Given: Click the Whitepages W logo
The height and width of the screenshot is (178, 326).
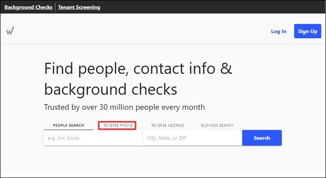Looking at the screenshot, I should pos(10,31).
